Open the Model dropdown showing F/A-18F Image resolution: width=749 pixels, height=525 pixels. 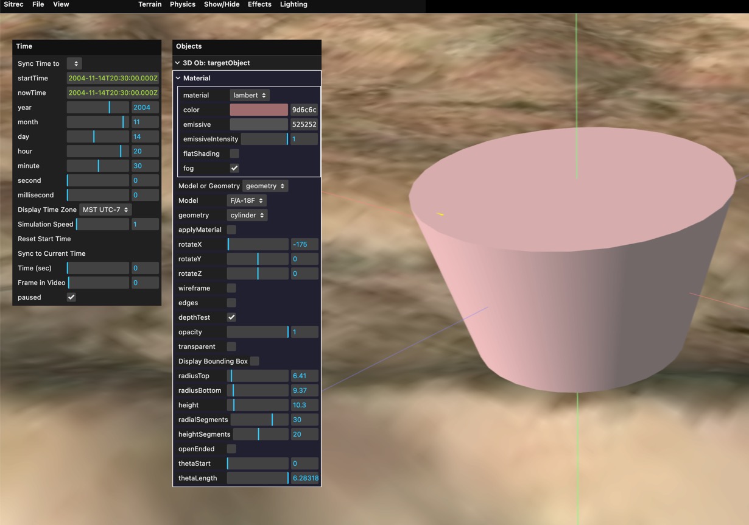247,200
